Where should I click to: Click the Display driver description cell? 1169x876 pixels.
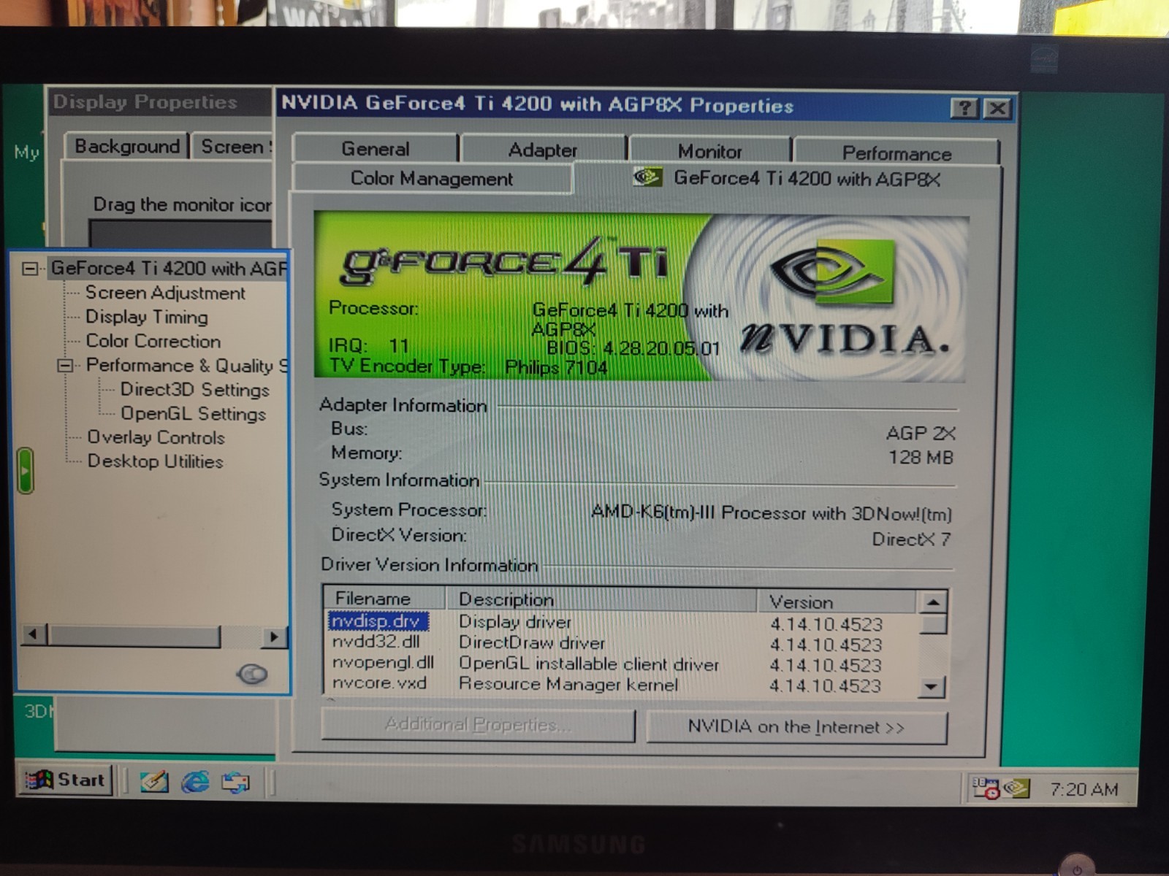tap(515, 622)
